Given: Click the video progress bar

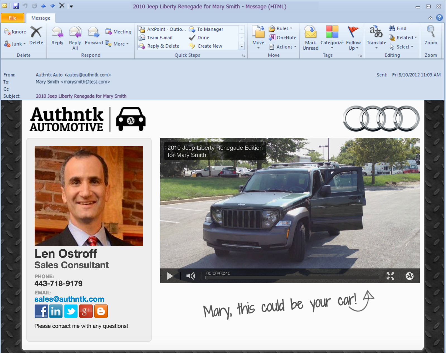Looking at the screenshot, I should (292, 277).
